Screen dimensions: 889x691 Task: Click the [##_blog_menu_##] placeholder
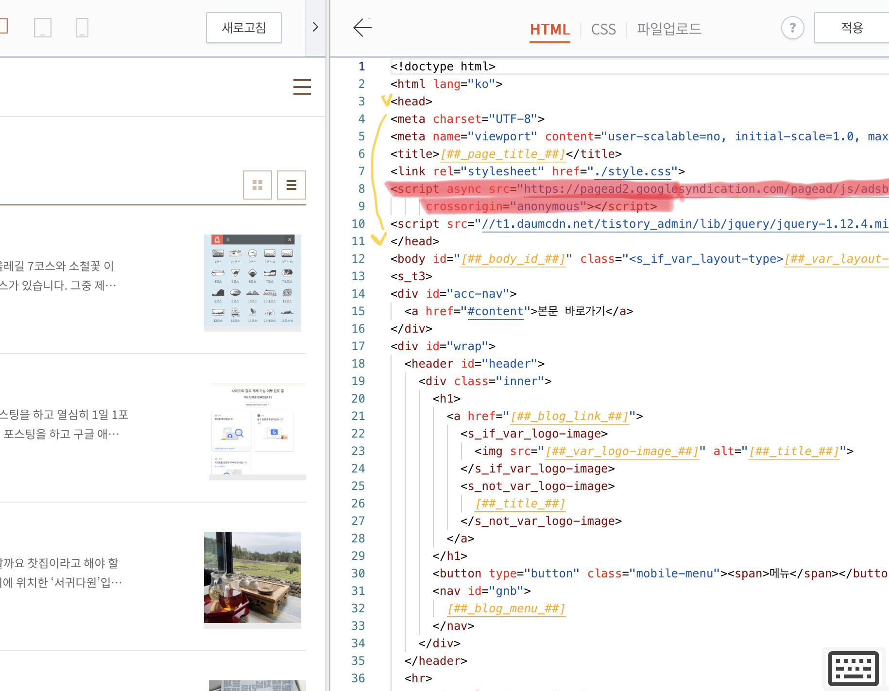click(506, 608)
